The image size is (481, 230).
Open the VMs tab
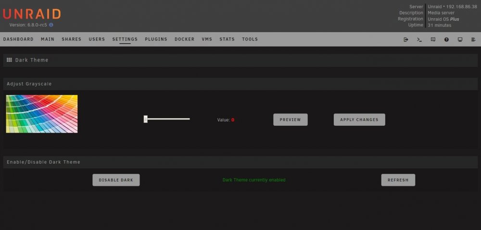tap(207, 39)
